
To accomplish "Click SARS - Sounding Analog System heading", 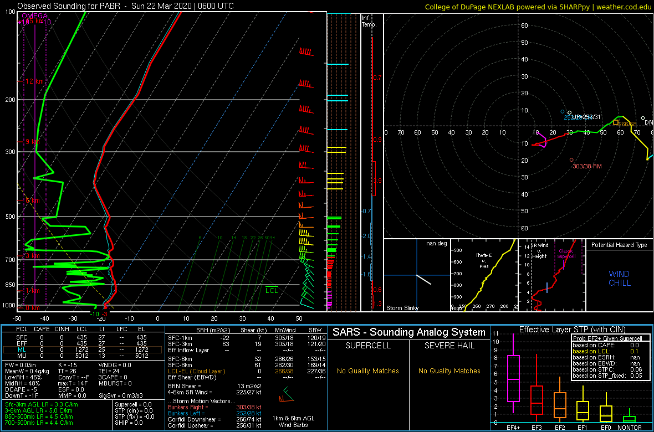I will click(x=409, y=332).
